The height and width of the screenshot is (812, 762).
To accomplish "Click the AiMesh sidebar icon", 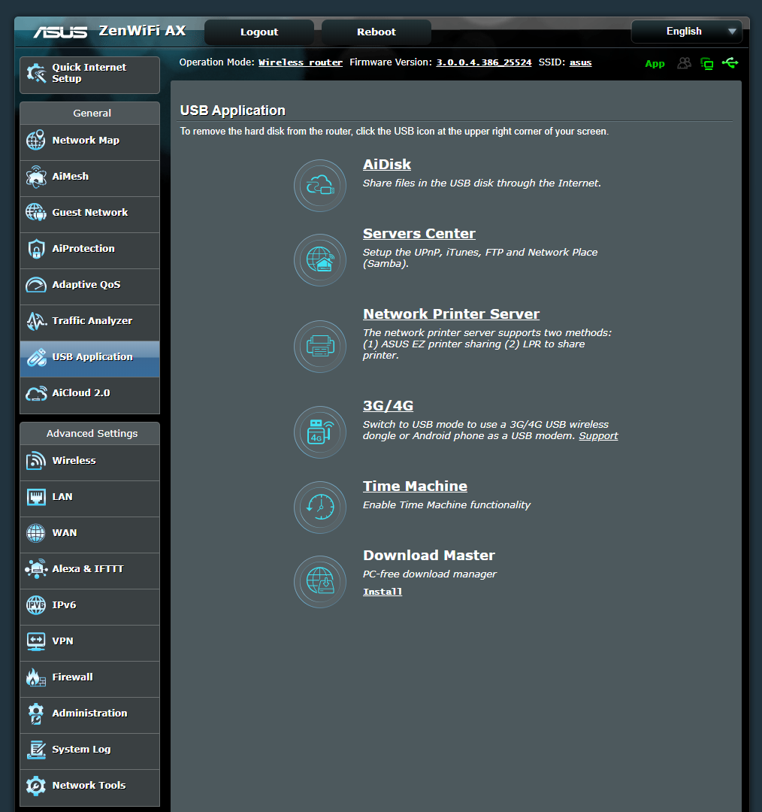I will click(x=36, y=177).
